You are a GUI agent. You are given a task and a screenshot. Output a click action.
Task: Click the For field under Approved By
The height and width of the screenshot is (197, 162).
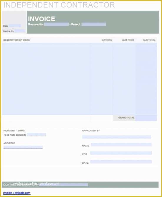point(121,153)
